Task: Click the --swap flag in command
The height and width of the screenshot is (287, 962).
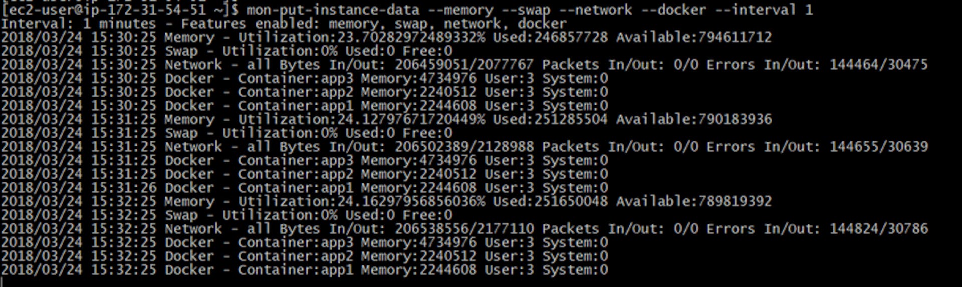Action: [526, 10]
